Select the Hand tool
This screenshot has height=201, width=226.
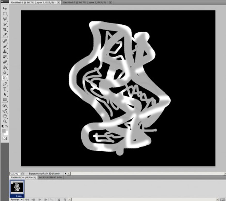point(5,116)
